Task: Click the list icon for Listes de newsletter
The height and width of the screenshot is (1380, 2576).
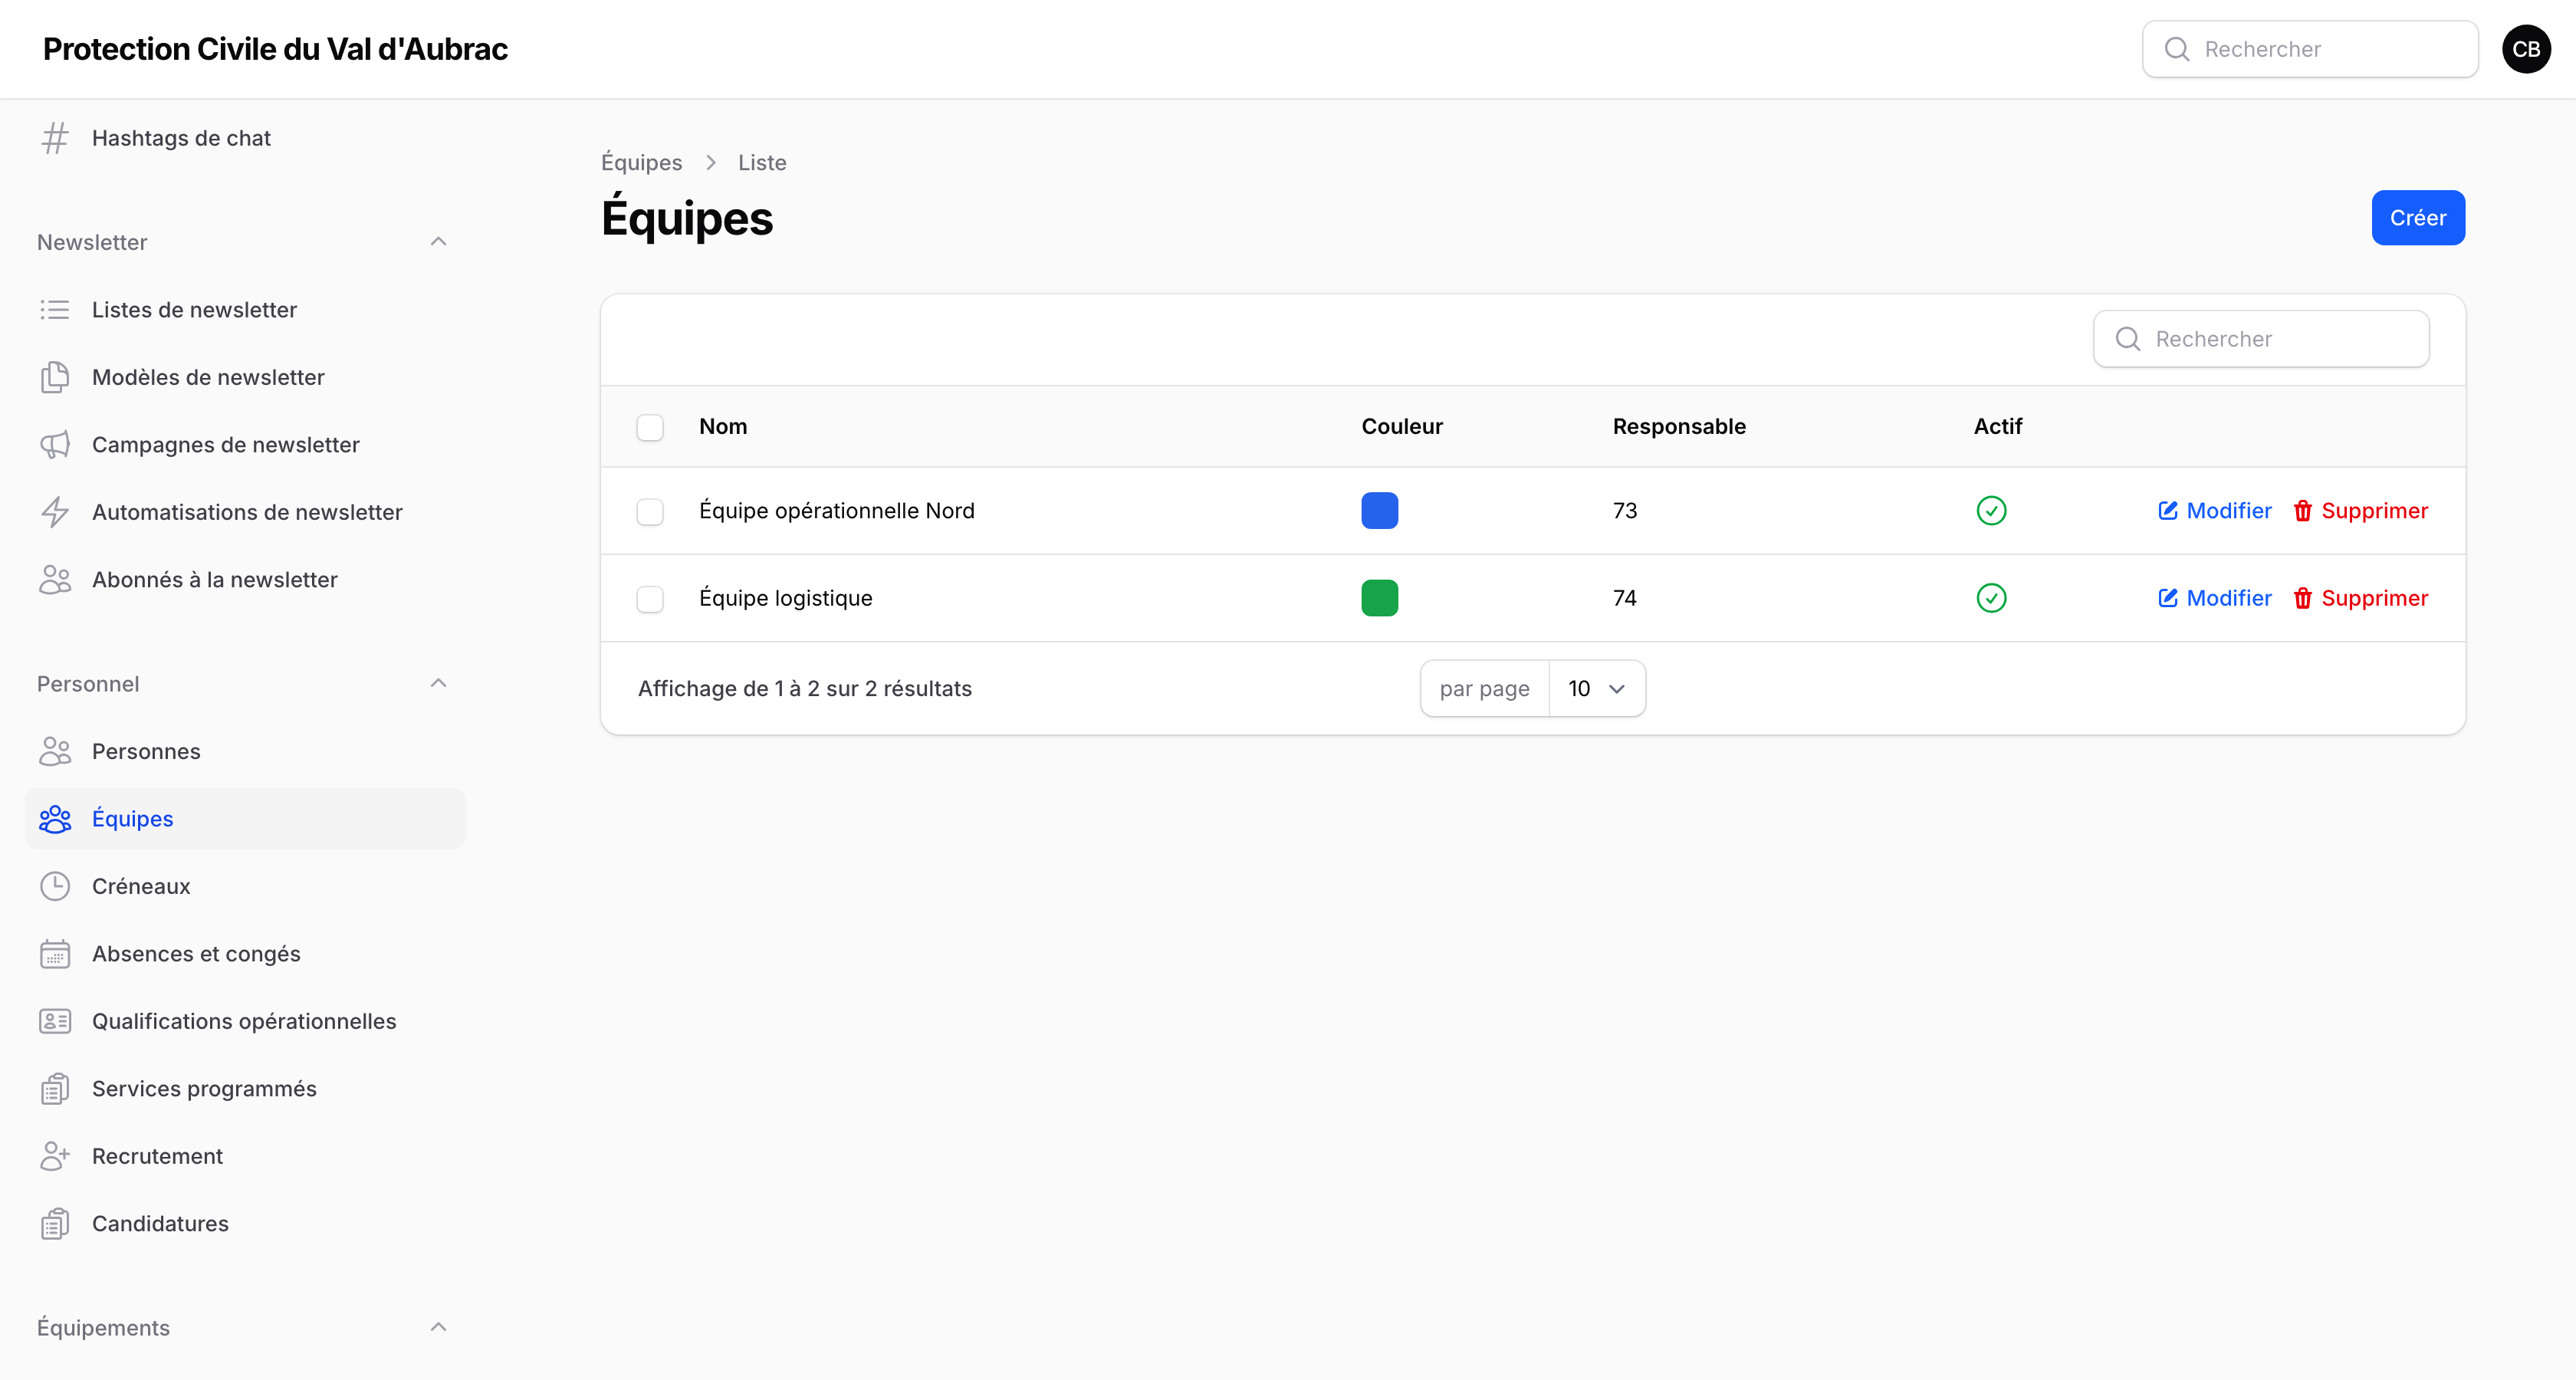Action: 55,310
